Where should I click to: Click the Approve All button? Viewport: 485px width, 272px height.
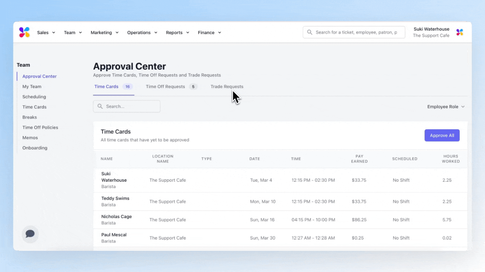pyautogui.click(x=442, y=135)
